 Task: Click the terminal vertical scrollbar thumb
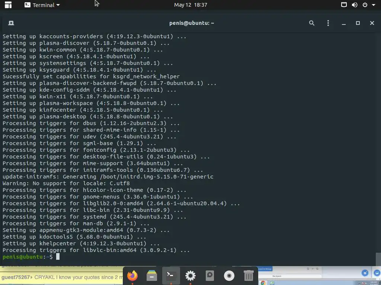point(378,259)
